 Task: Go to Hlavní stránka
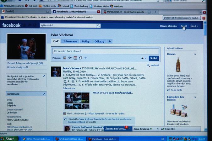pyautogui.click(x=168, y=26)
